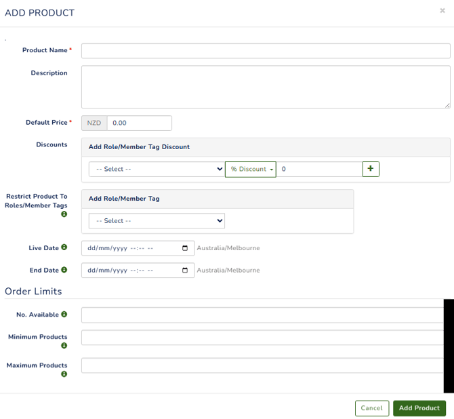This screenshot has width=454, height=419.
Task: Click info icon under Restrict Product label
Action: (64, 214)
